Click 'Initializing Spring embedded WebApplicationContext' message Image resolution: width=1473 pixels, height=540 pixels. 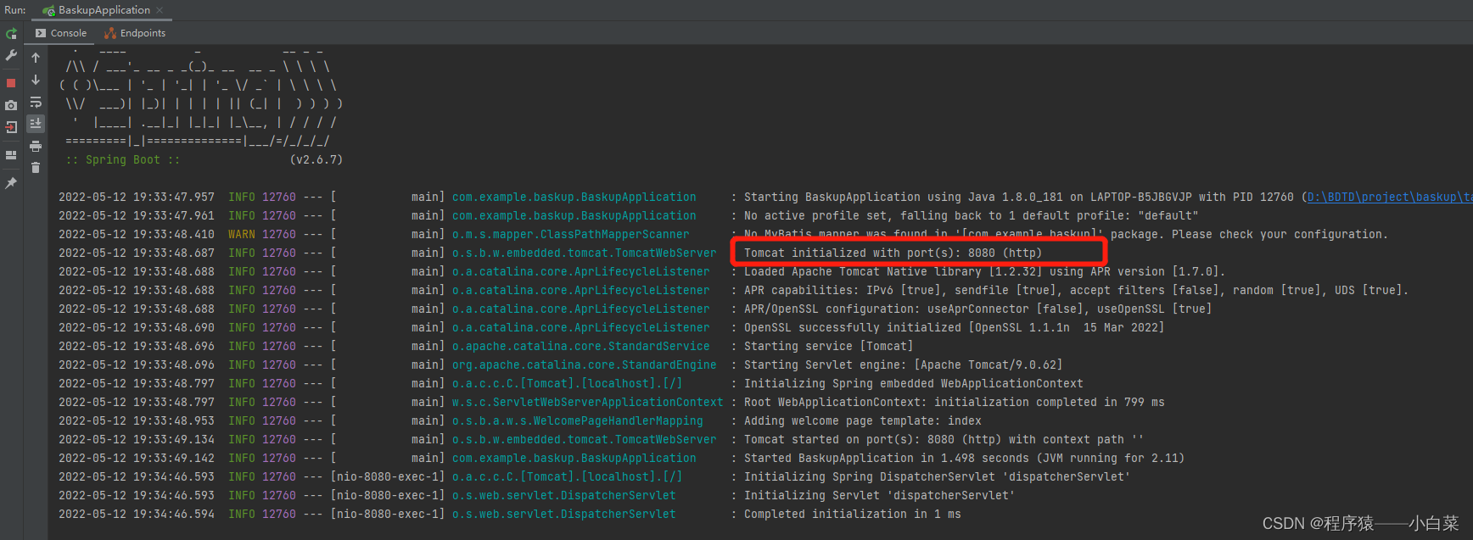913,383
